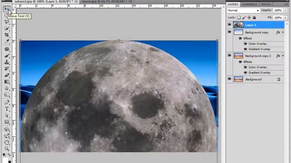Reset default foreground and background colors
The image size is (291, 163).
pos(4,154)
